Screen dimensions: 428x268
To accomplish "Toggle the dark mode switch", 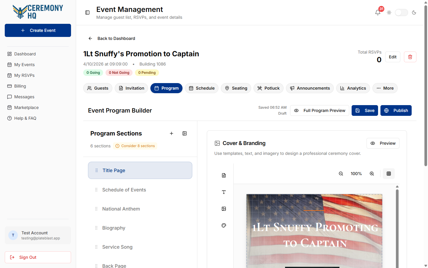I will (401, 13).
